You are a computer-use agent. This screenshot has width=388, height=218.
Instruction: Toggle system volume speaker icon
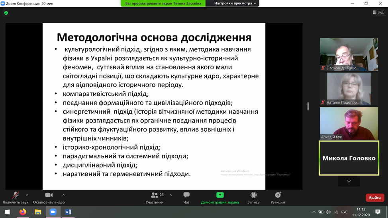click(328, 212)
